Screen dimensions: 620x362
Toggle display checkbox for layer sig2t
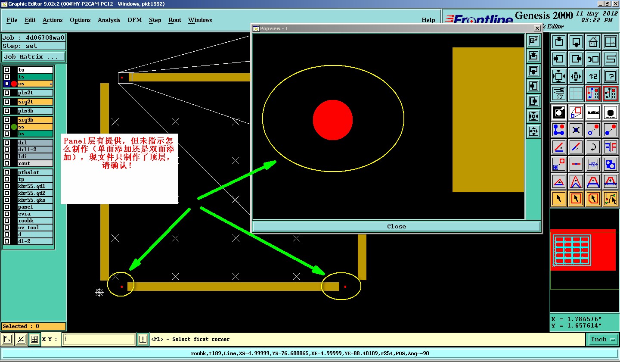pyautogui.click(x=7, y=102)
